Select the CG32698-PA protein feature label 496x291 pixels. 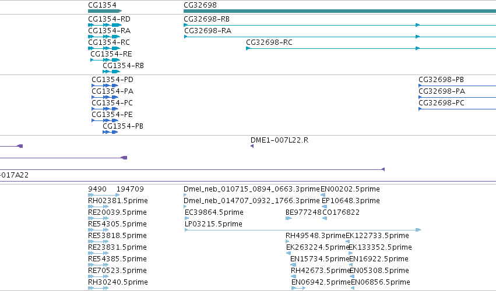coord(442,91)
